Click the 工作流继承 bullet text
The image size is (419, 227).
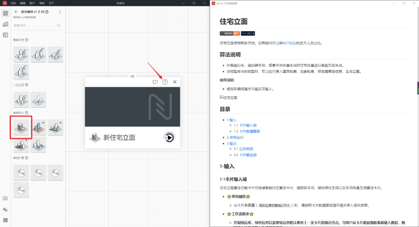coord(240,214)
